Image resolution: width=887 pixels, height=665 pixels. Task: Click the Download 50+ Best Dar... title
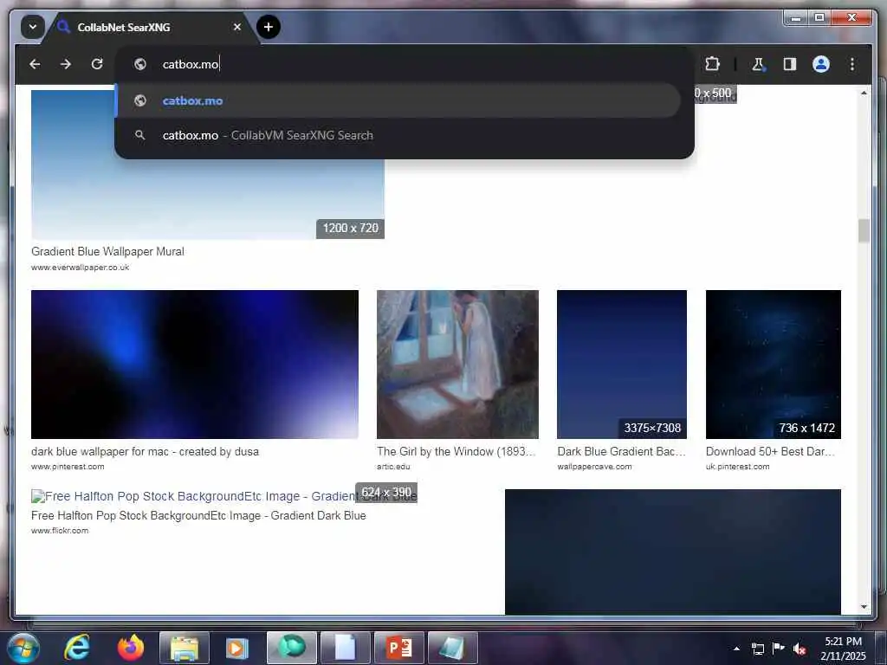coord(770,452)
